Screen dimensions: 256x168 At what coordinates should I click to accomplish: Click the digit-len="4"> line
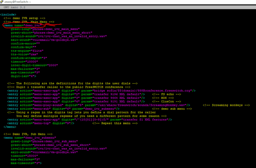[23, 76]
